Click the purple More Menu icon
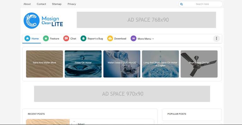242x125 pixels. click(x=134, y=38)
